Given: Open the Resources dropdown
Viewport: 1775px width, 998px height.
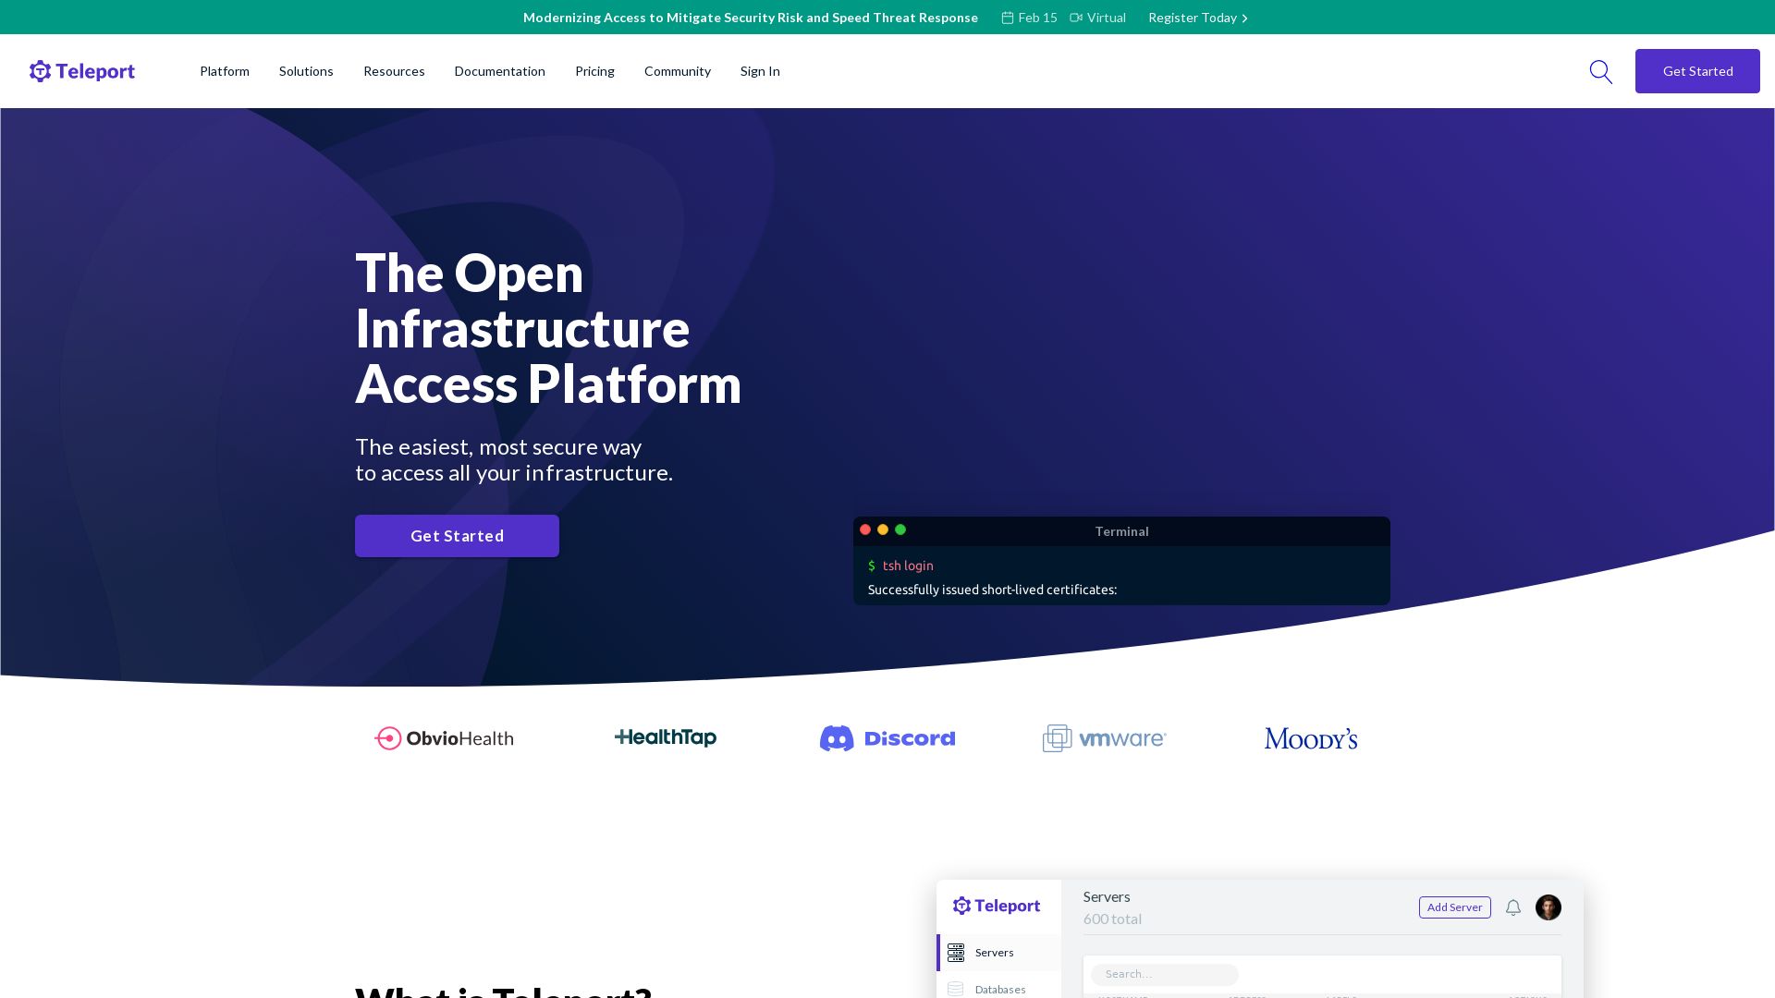Looking at the screenshot, I should [394, 71].
